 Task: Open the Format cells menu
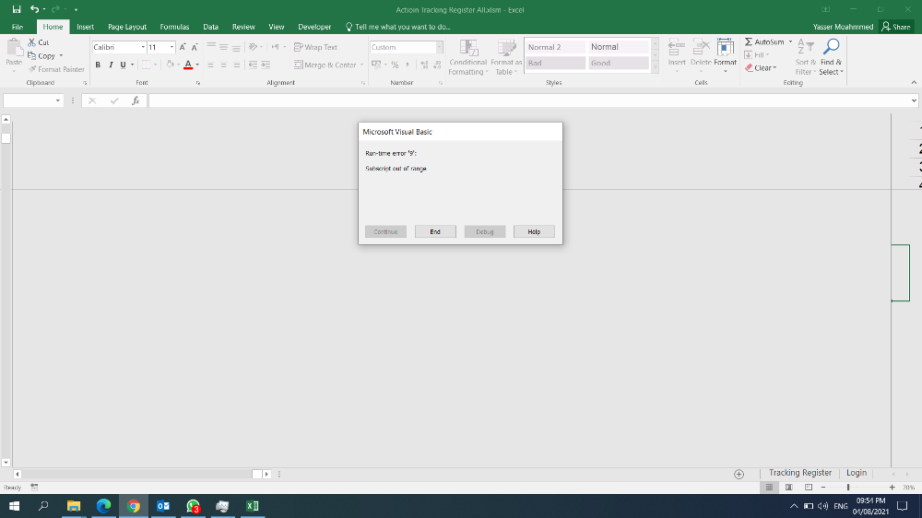725,56
